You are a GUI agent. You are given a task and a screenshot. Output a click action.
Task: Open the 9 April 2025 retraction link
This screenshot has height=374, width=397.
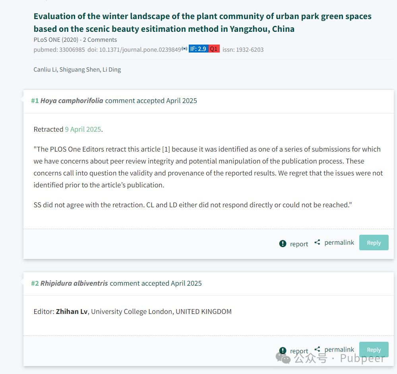[83, 129]
